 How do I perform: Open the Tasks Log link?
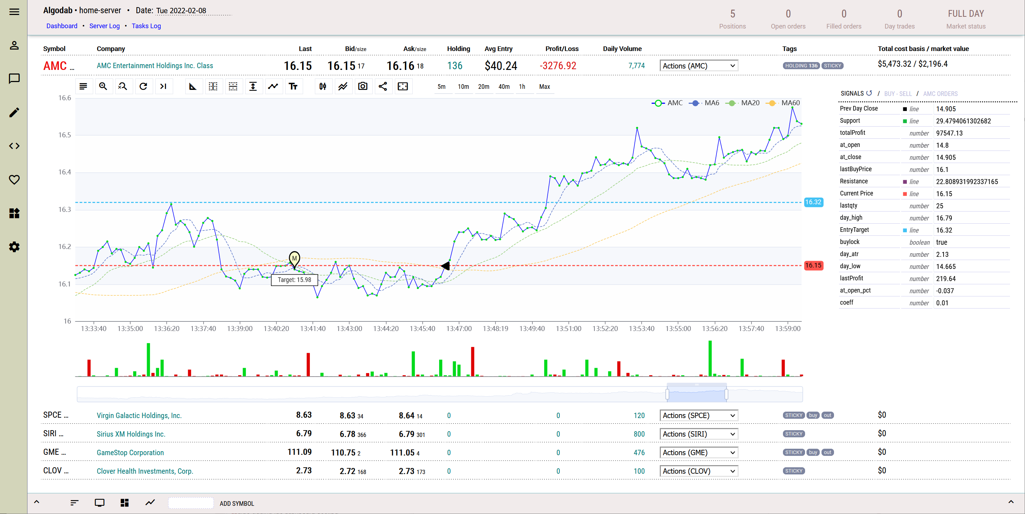pyautogui.click(x=146, y=26)
